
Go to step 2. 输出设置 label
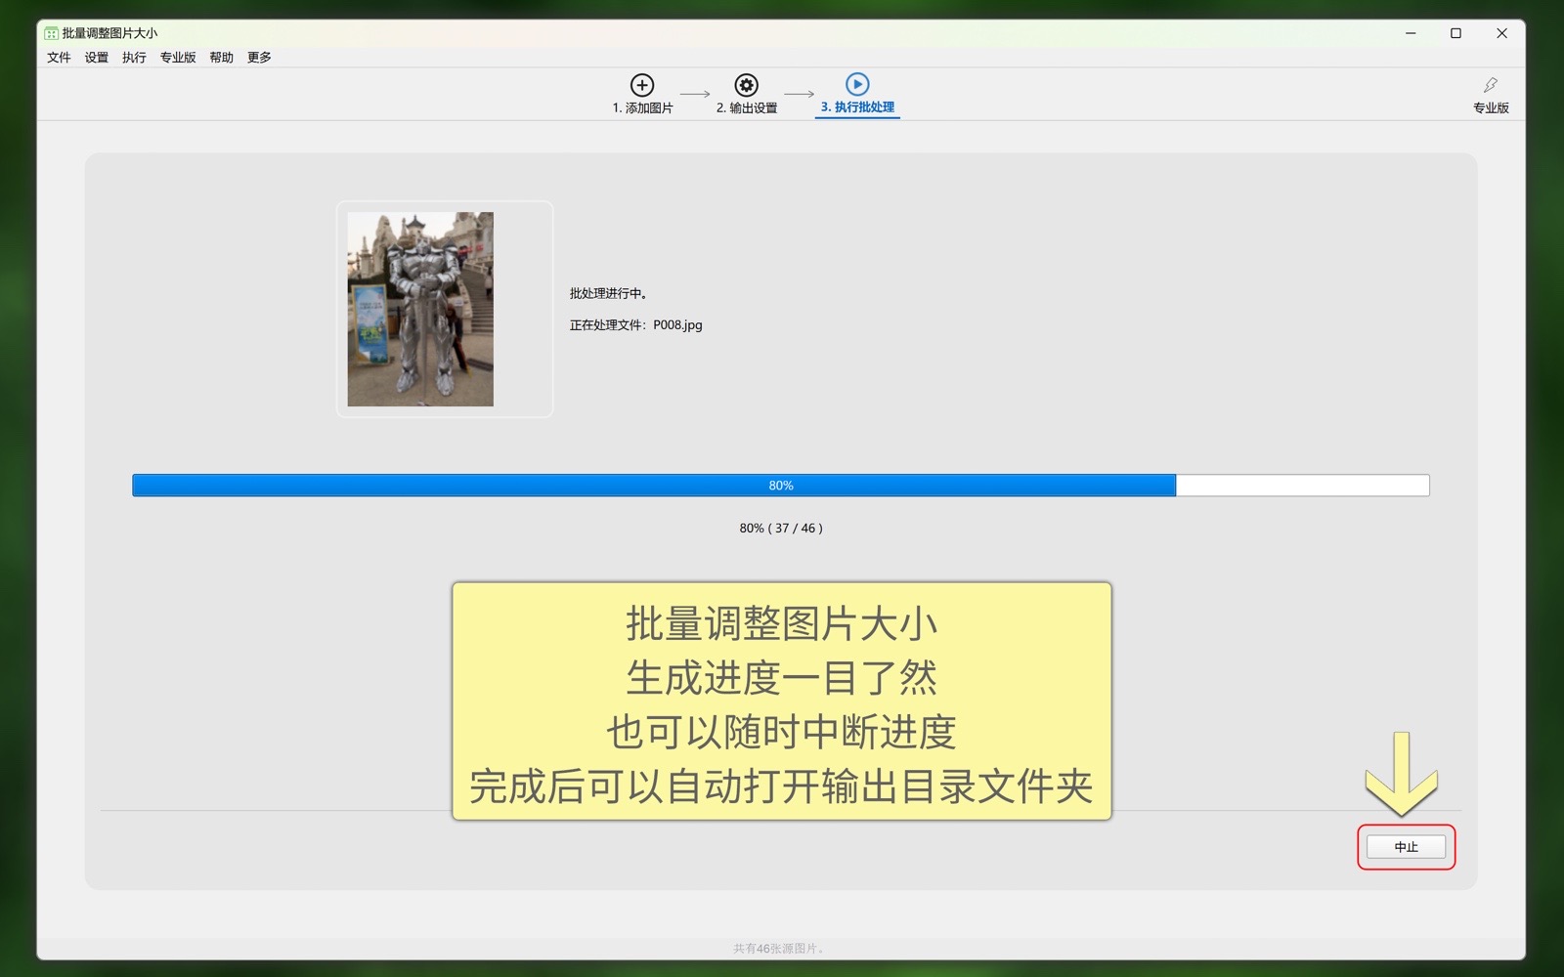pyautogui.click(x=747, y=108)
